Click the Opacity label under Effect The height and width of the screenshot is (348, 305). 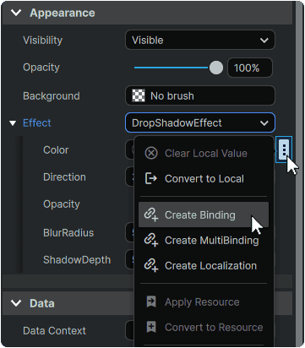[62, 204]
